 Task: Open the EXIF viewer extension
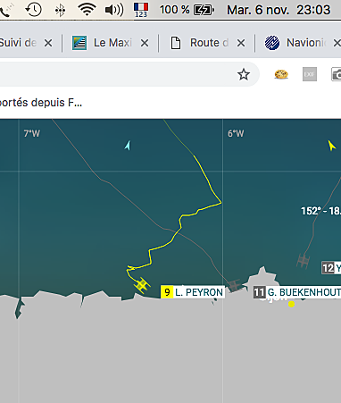[310, 74]
